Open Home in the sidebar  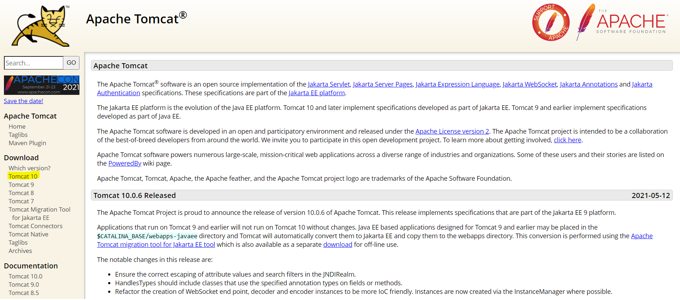(17, 126)
